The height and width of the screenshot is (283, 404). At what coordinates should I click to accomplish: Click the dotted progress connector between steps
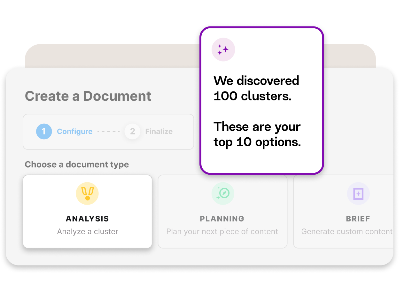click(109, 131)
